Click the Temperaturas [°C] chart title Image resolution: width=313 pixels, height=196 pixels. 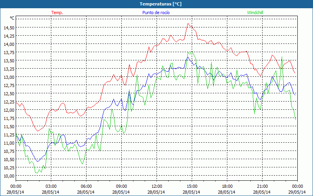(160, 4)
